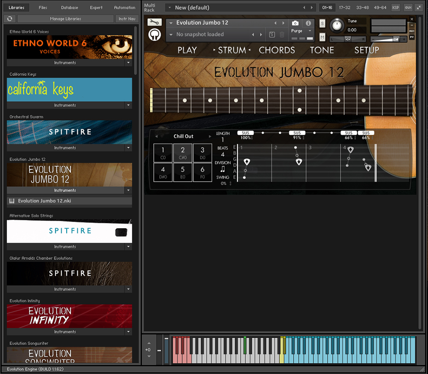The image size is (428, 374).
Task: Go to next snapshot arrow
Action: click(x=261, y=35)
